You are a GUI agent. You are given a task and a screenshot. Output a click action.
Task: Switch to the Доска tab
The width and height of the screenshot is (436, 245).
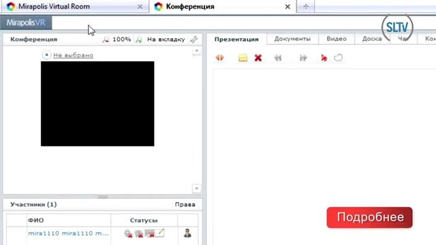tap(372, 39)
